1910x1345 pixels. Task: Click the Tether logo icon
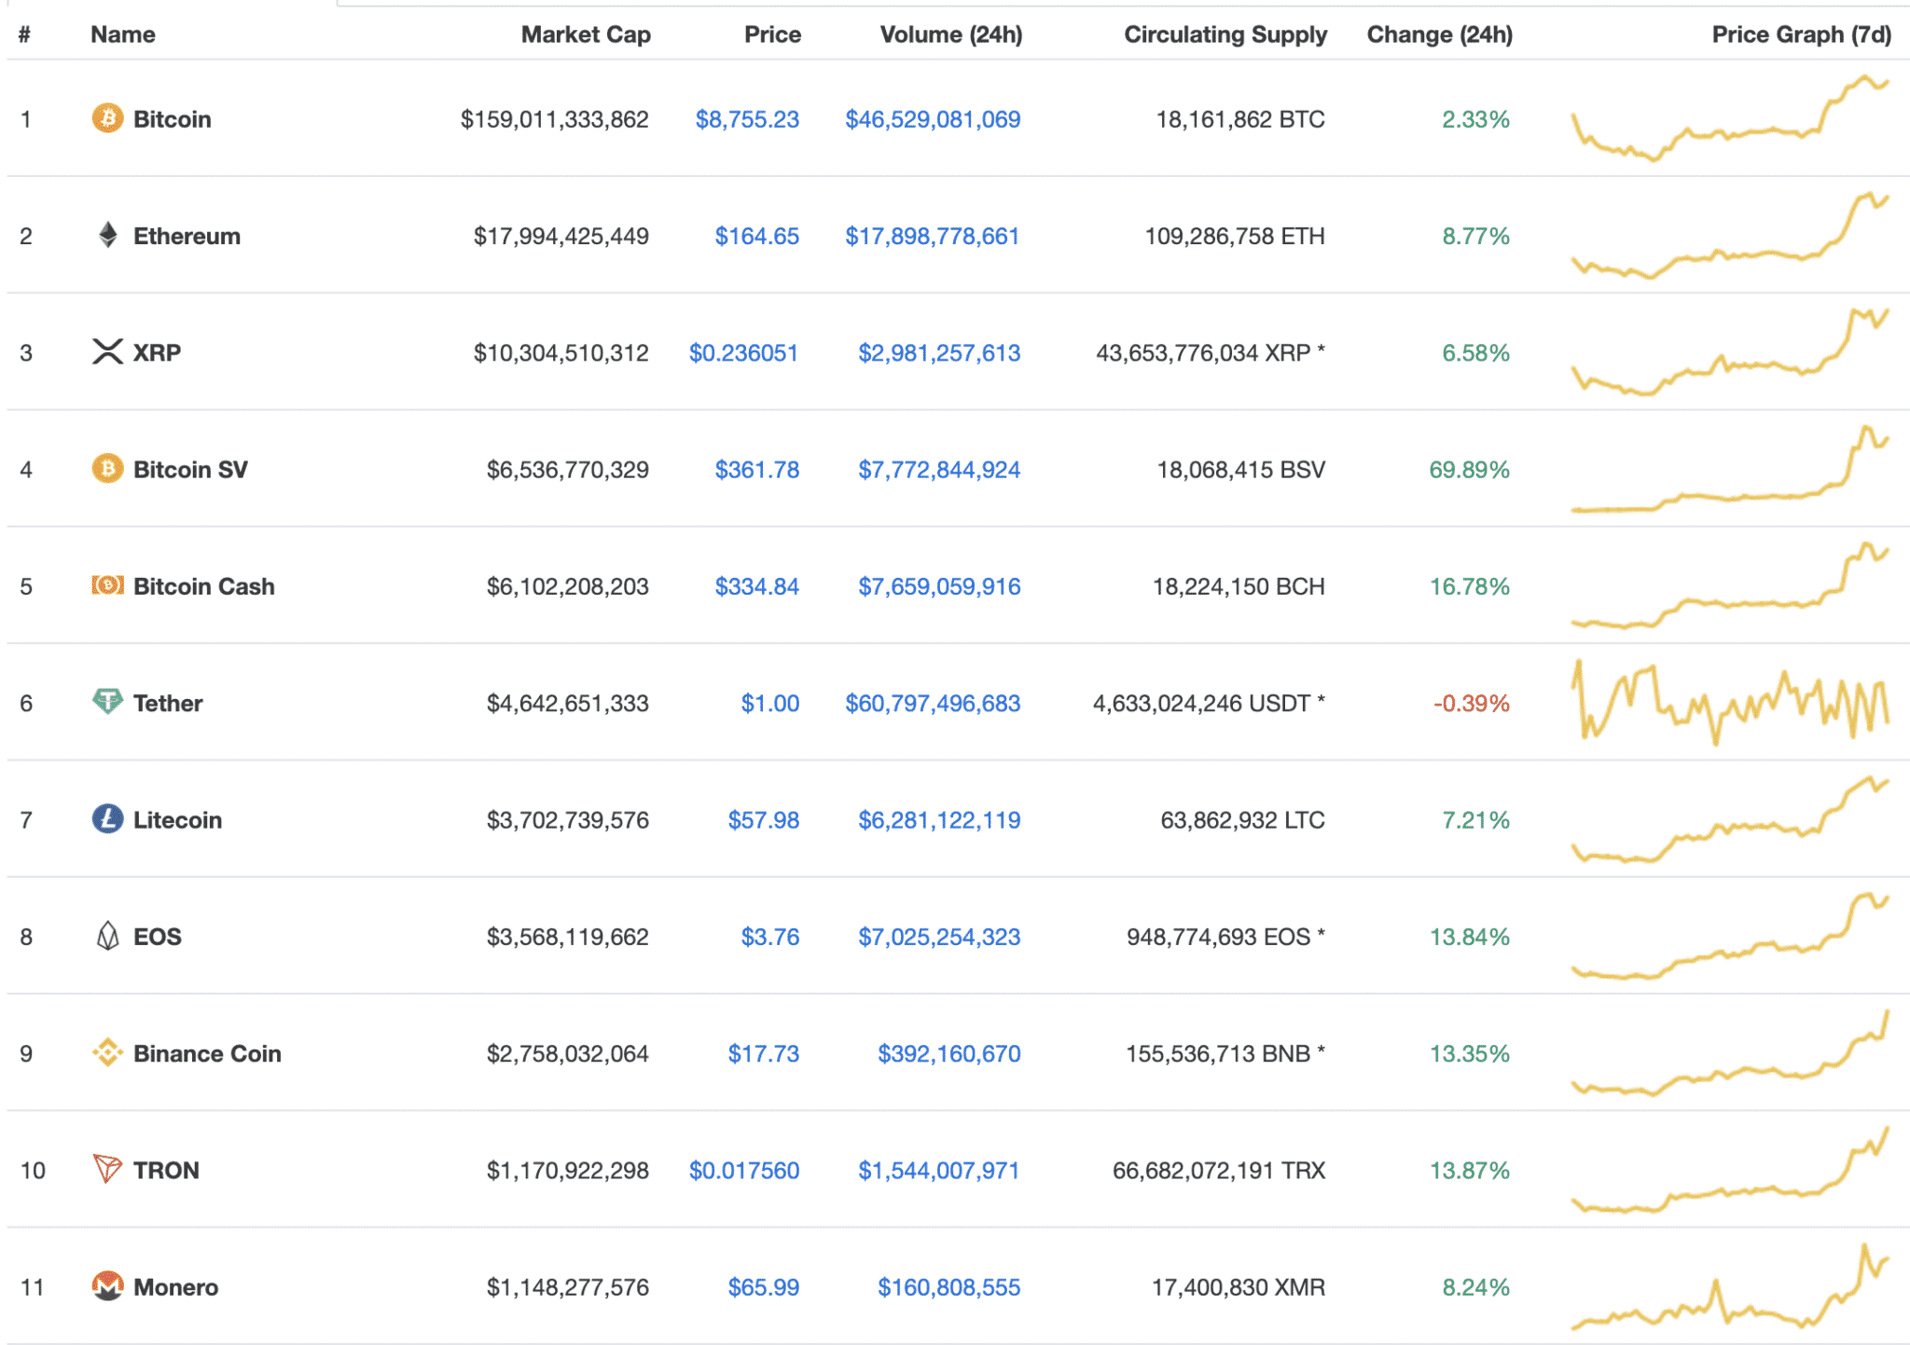click(x=107, y=702)
